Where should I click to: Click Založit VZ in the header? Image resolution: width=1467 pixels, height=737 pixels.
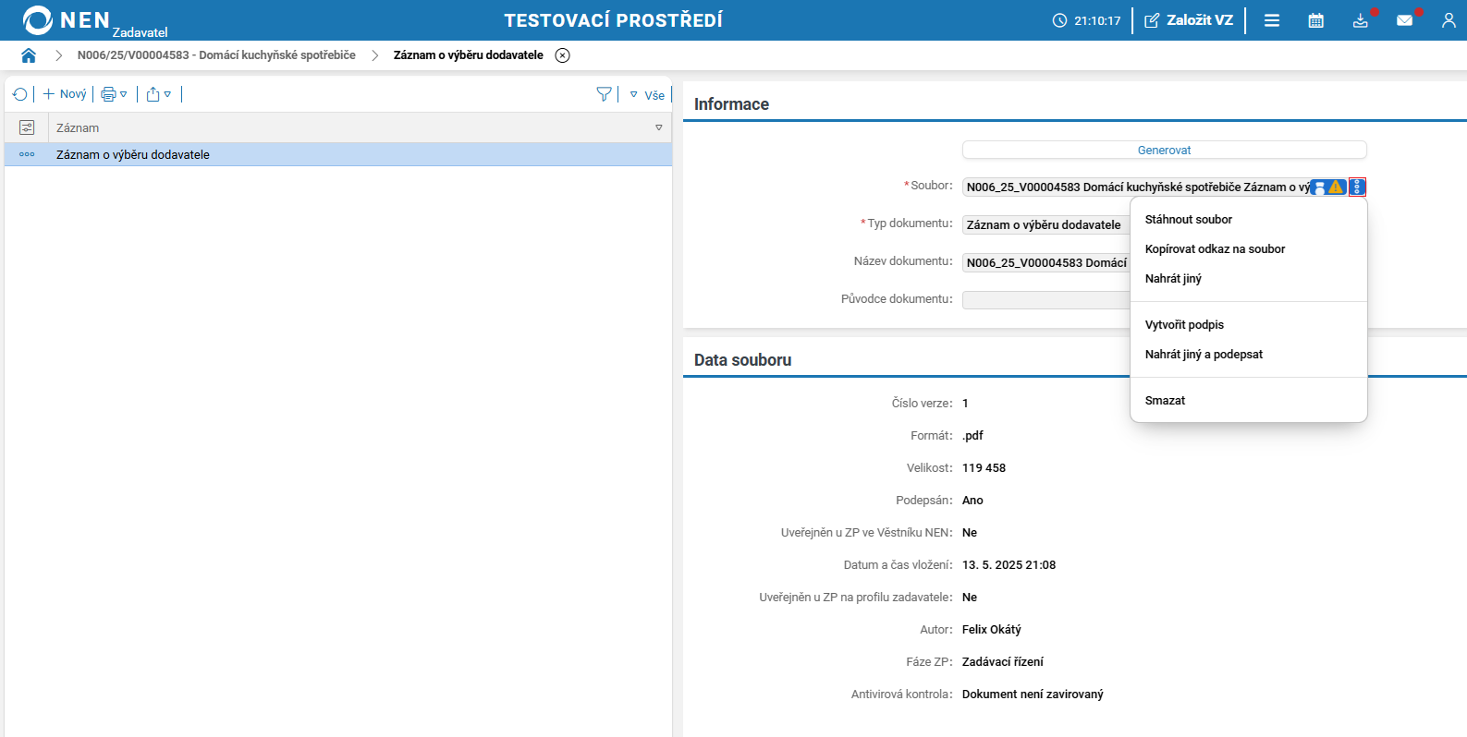click(1189, 20)
